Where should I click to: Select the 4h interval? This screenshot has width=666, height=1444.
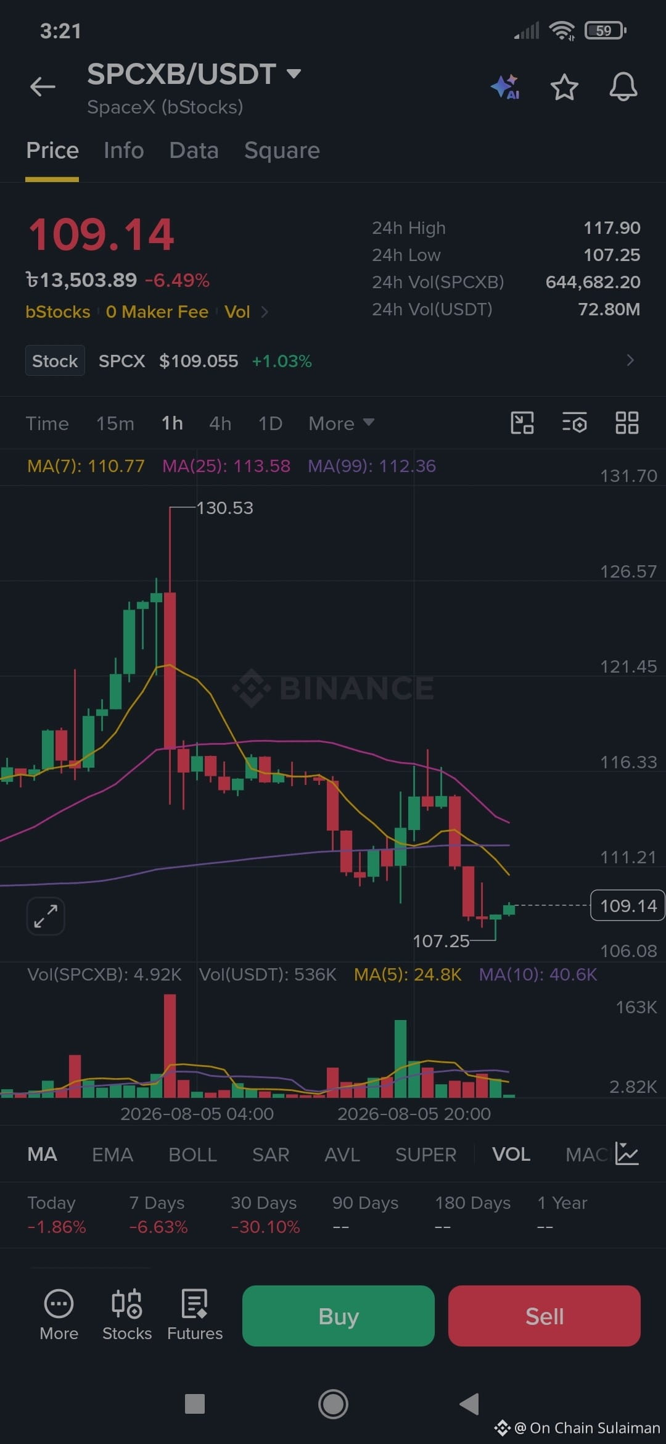click(220, 423)
